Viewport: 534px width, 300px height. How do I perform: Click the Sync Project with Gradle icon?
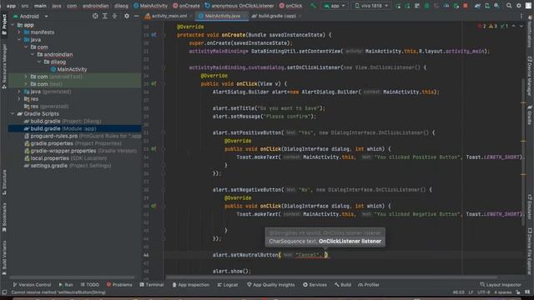pyautogui.click(x=477, y=6)
